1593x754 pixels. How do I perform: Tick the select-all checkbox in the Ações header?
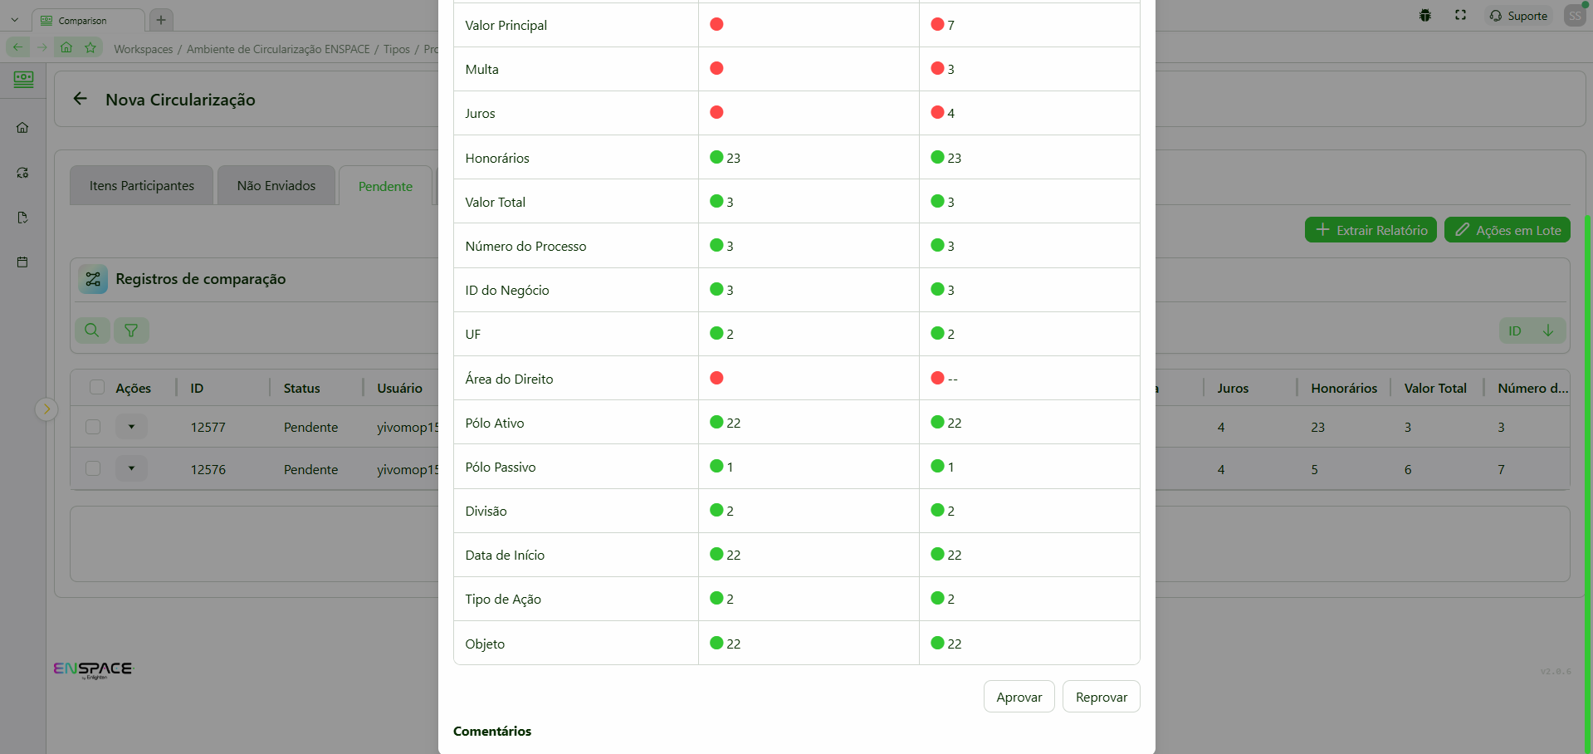pyautogui.click(x=97, y=387)
